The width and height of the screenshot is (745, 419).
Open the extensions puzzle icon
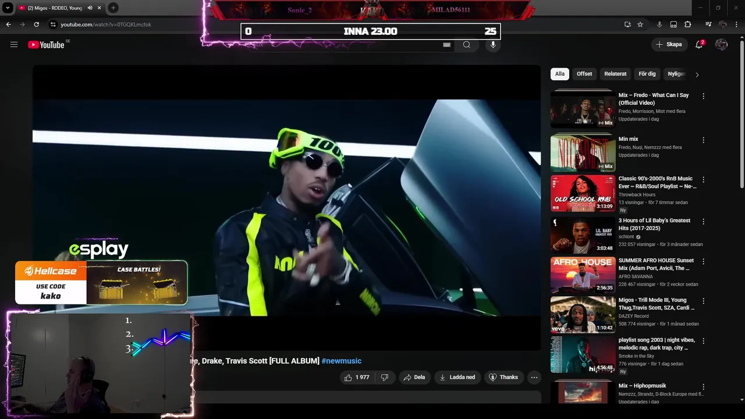tap(688, 24)
